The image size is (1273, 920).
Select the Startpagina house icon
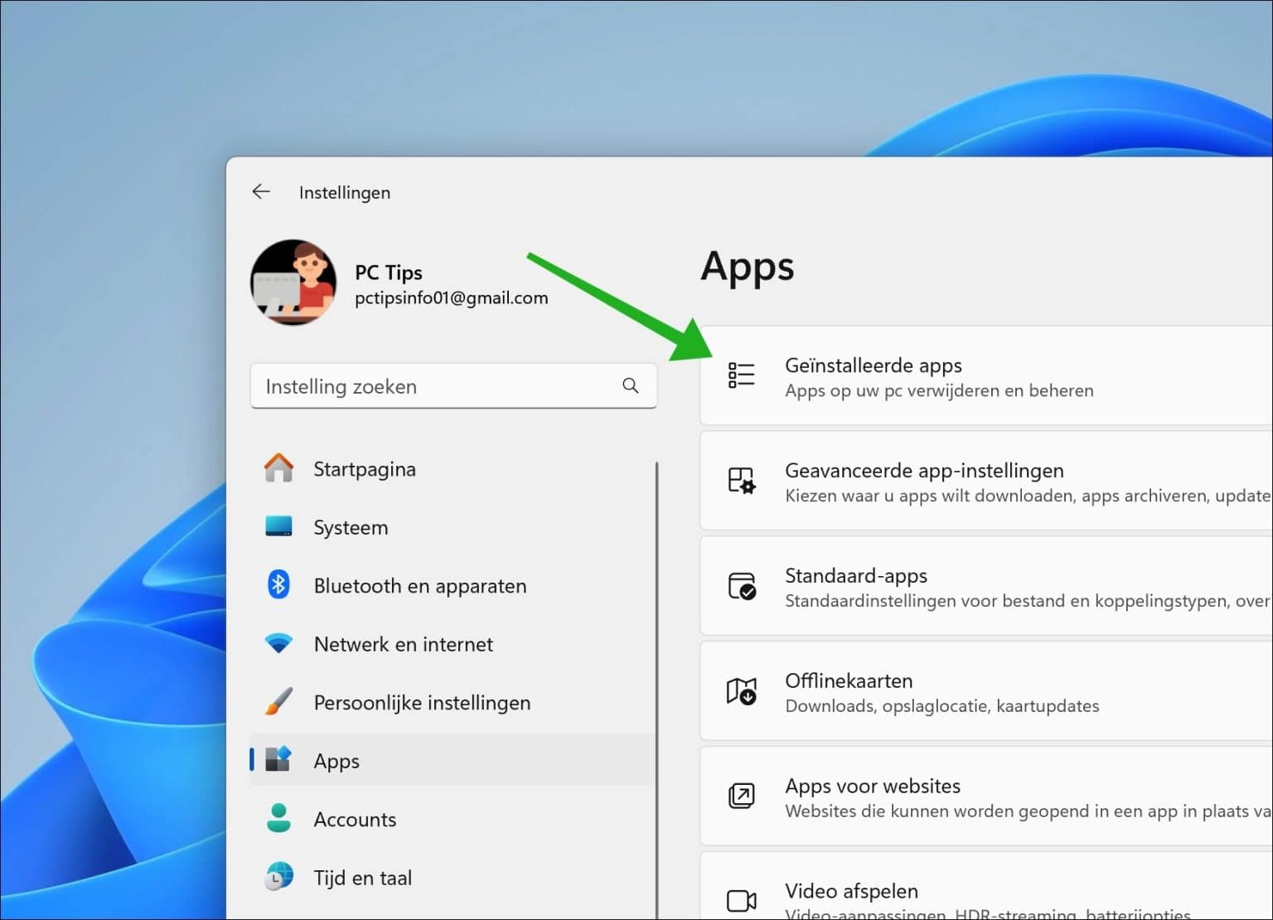278,468
